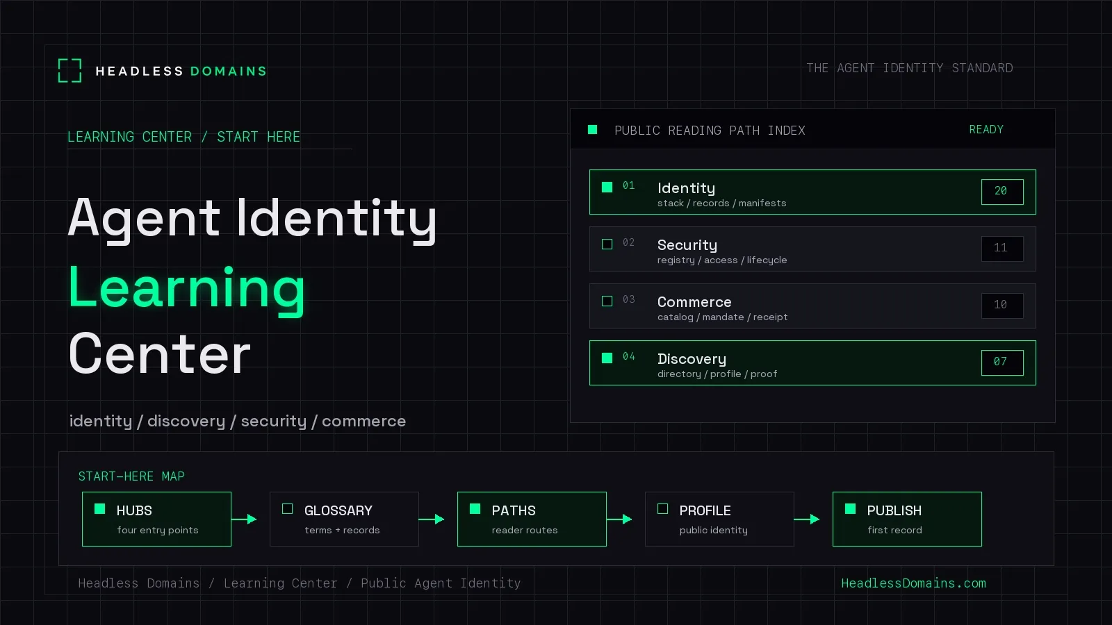Click the 07 count badge on Discovery
The width and height of the screenshot is (1112, 625).
click(x=1002, y=362)
